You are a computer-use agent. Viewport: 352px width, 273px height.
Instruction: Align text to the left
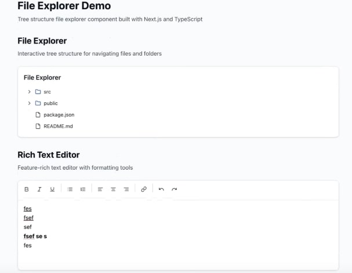click(x=100, y=189)
